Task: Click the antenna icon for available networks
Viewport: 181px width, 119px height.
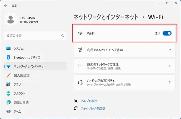Action: tap(80, 50)
